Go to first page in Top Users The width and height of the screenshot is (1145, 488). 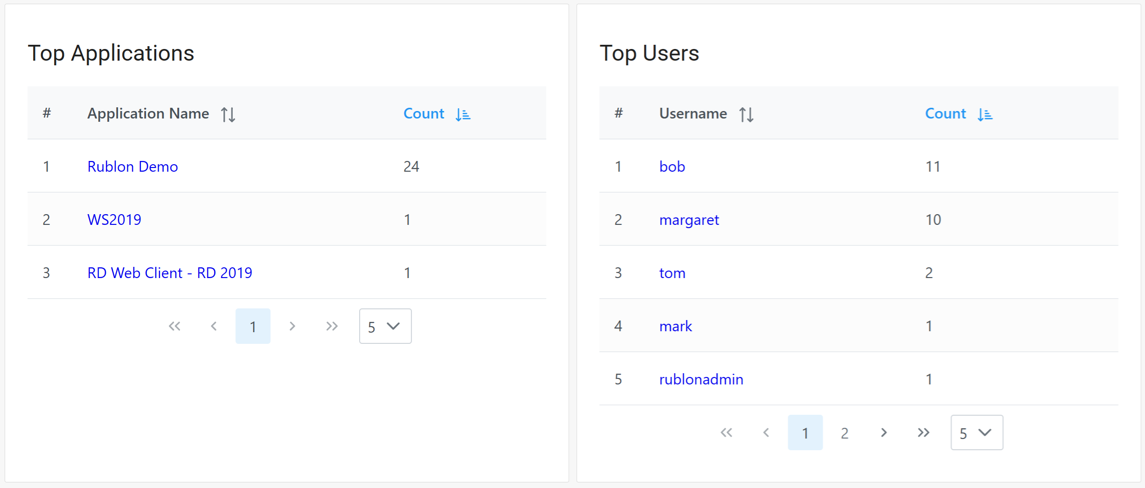[x=727, y=432]
